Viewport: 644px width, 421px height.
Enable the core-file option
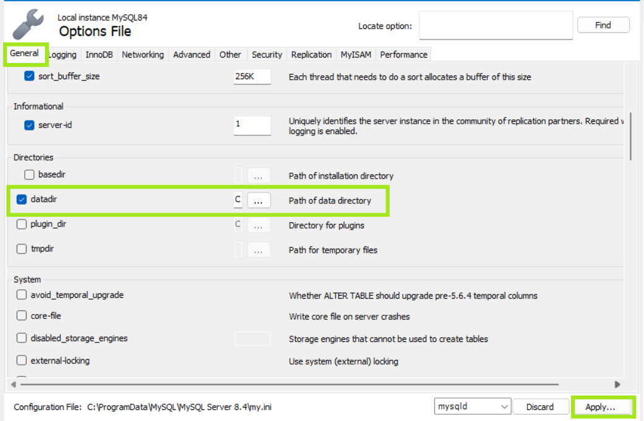click(x=22, y=316)
